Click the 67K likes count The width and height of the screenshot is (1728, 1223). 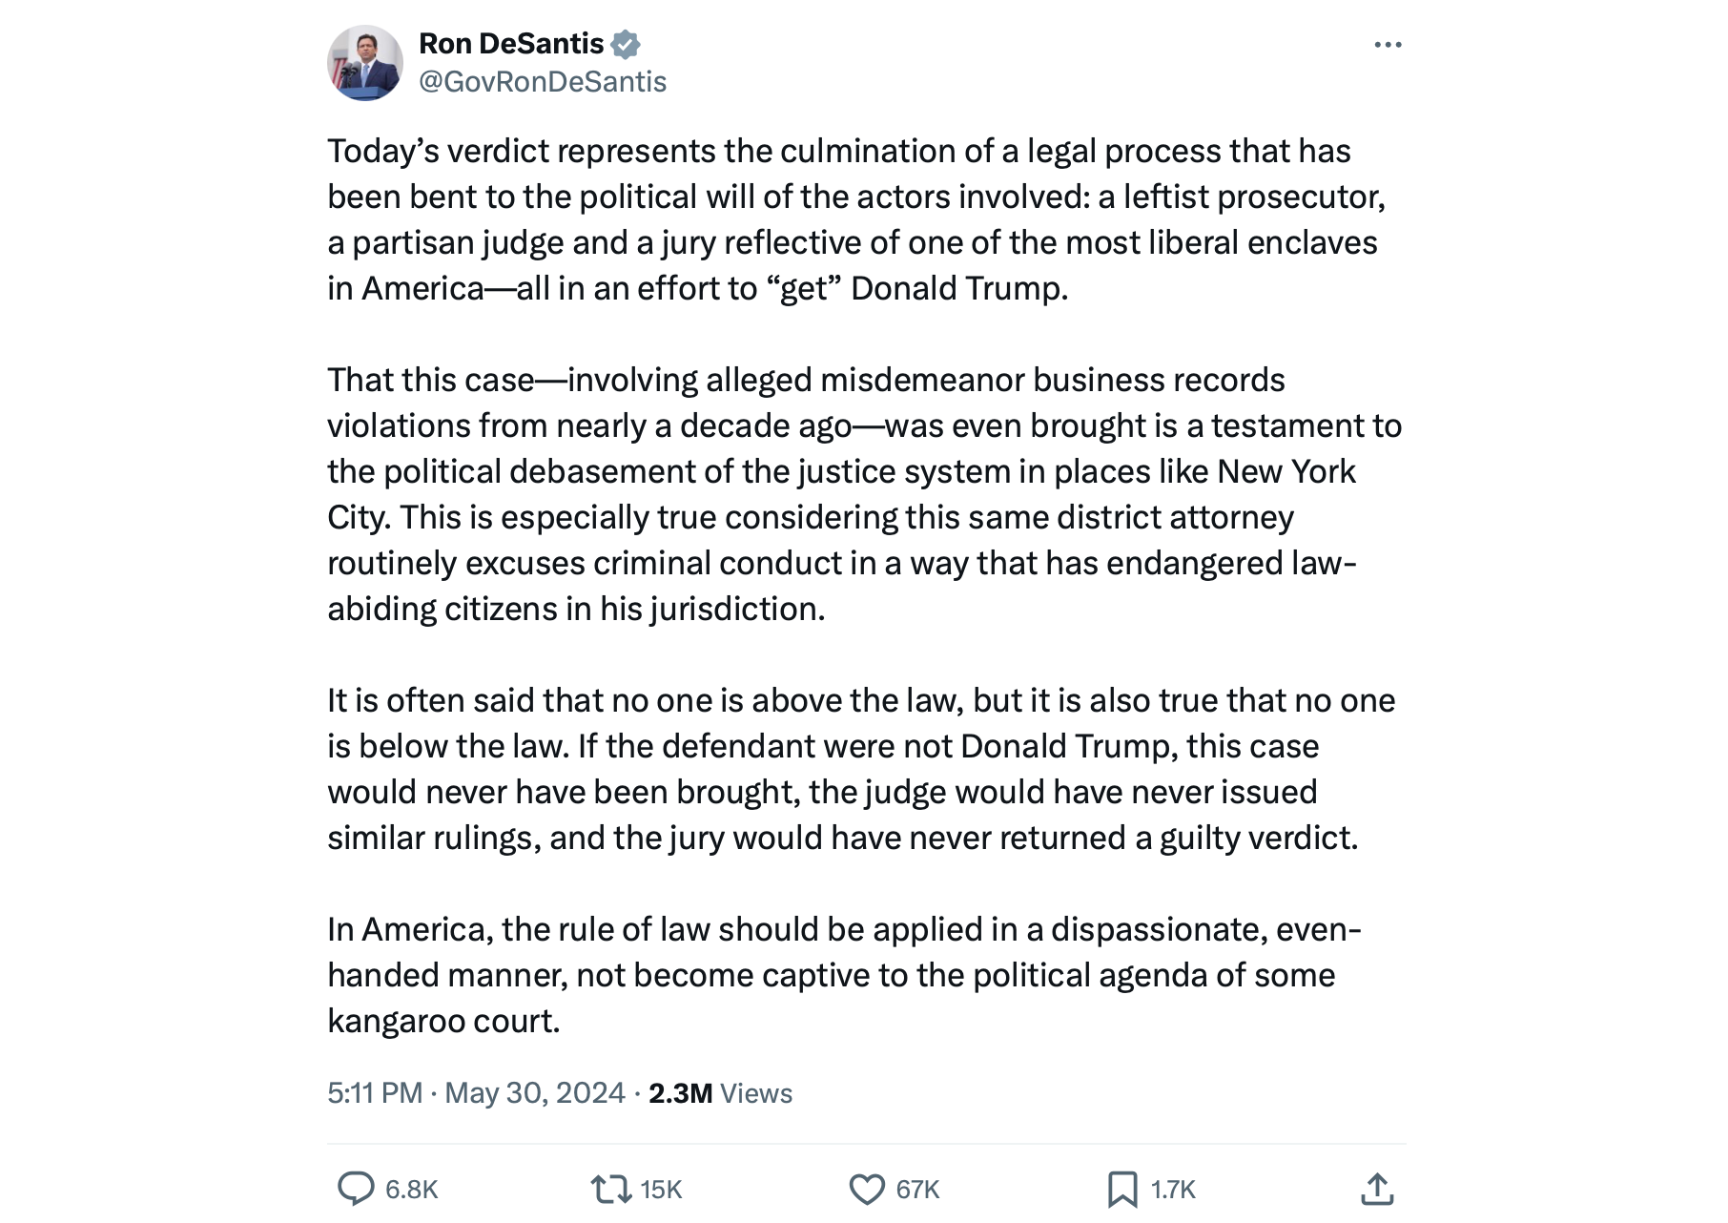click(x=917, y=1190)
